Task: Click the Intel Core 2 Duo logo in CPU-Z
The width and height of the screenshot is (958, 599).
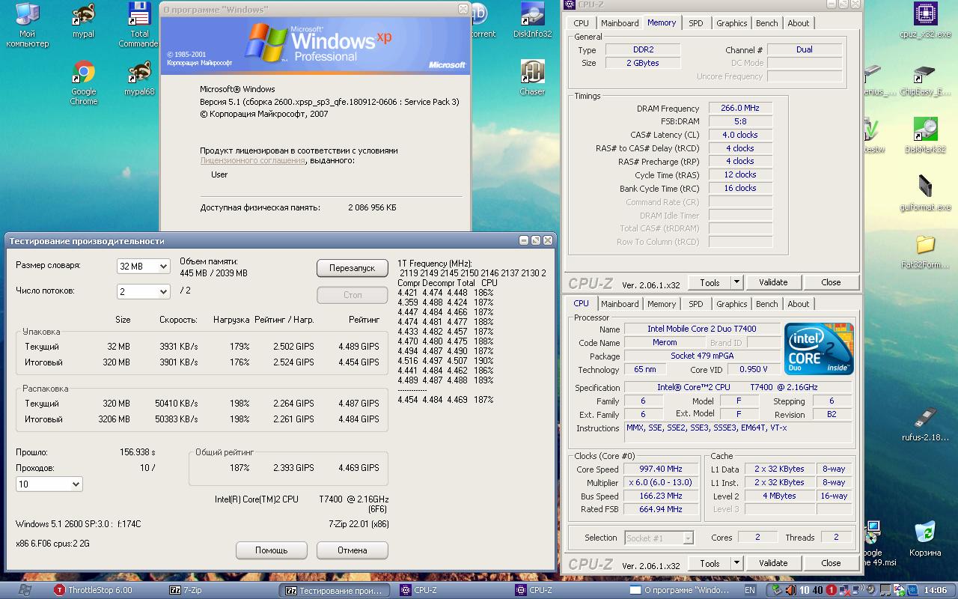Action: (x=819, y=349)
